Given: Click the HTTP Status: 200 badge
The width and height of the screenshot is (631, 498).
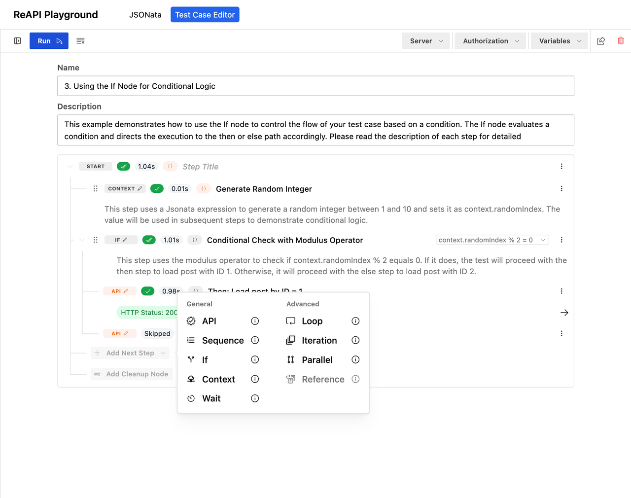Looking at the screenshot, I should [x=147, y=313].
